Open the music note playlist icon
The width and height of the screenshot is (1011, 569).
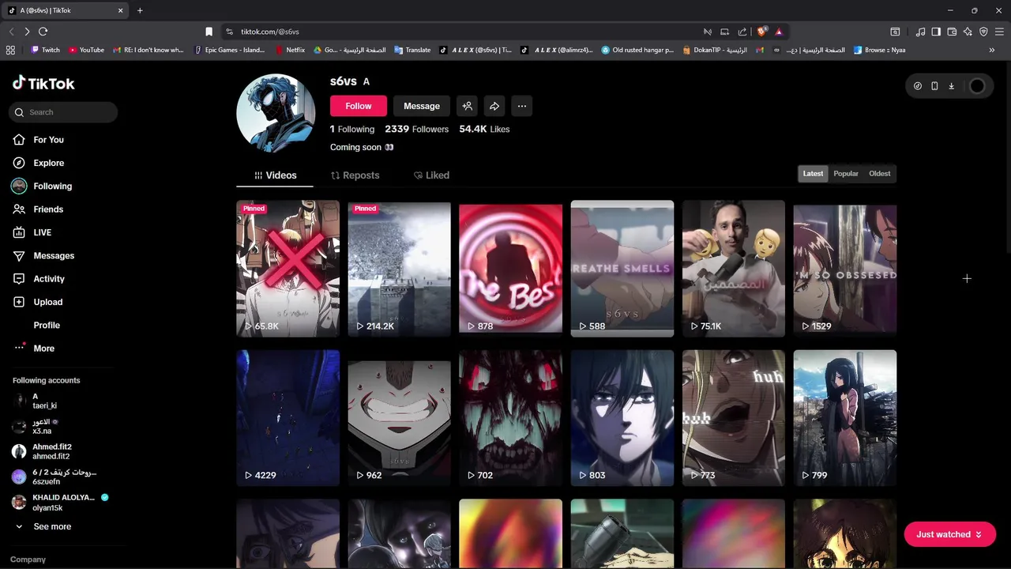pyautogui.click(x=920, y=32)
